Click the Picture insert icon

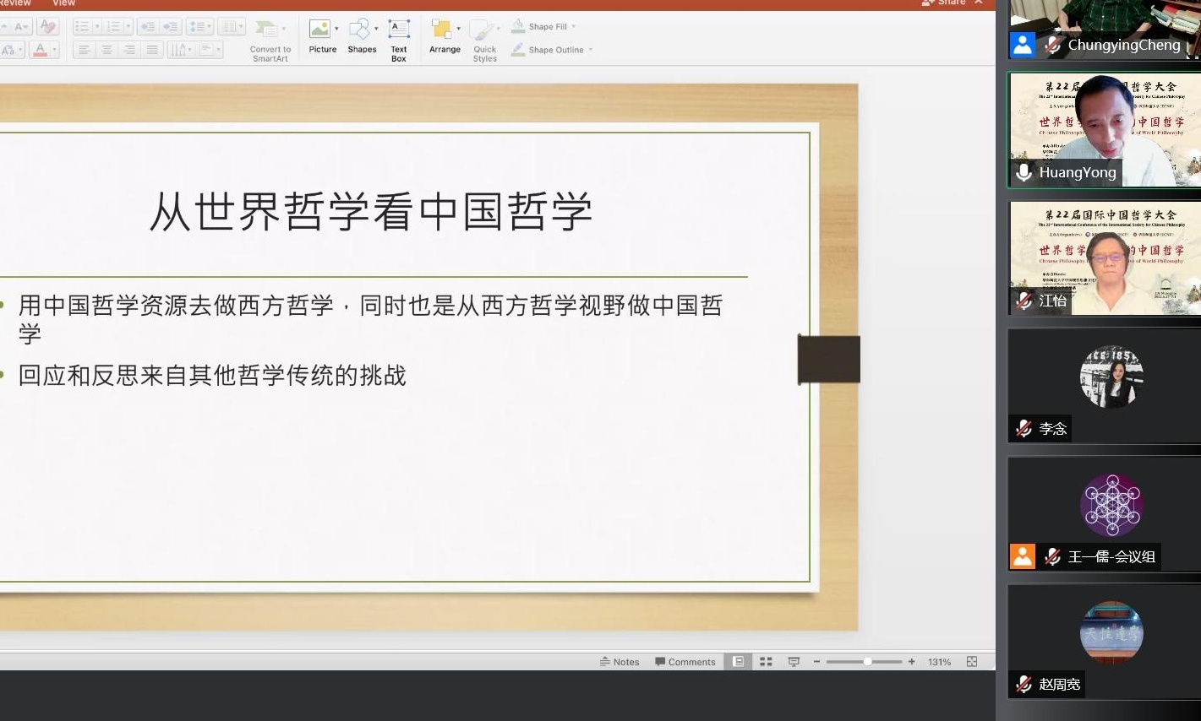322,37
